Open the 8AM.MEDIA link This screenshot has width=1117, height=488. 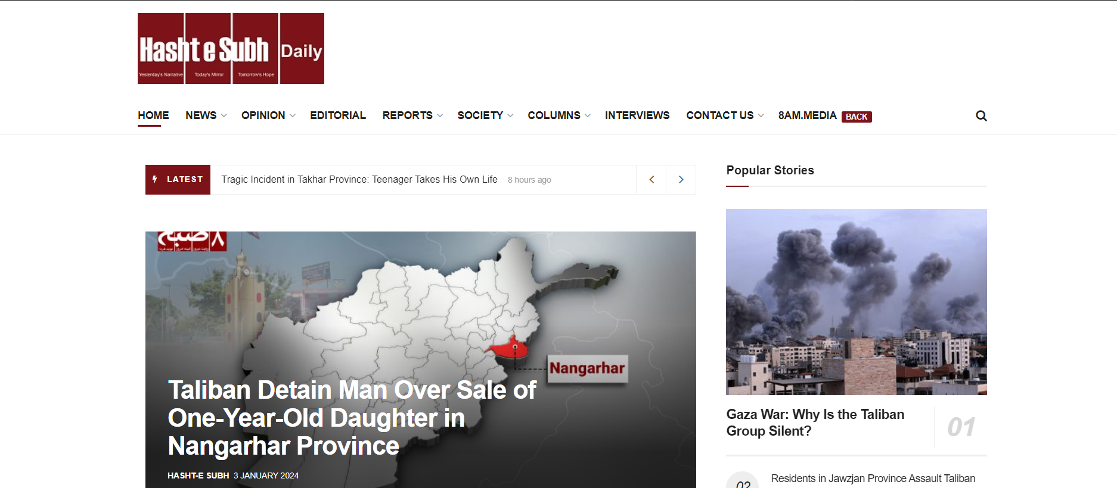click(807, 115)
